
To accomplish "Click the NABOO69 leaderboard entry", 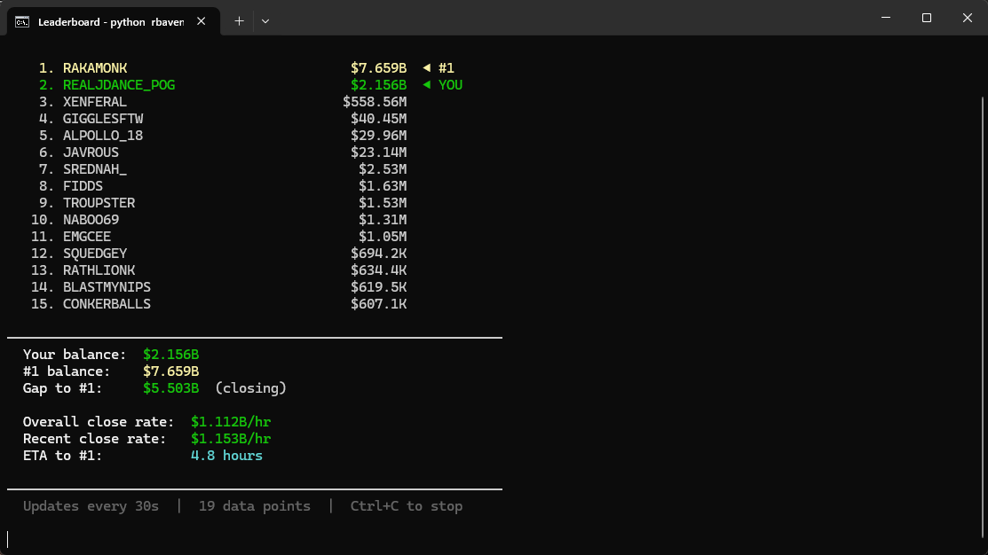I will (91, 220).
